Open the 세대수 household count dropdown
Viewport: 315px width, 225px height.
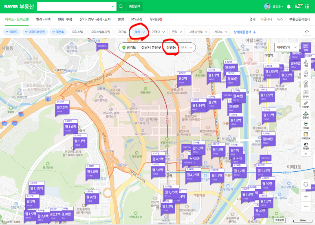[x=221, y=32]
